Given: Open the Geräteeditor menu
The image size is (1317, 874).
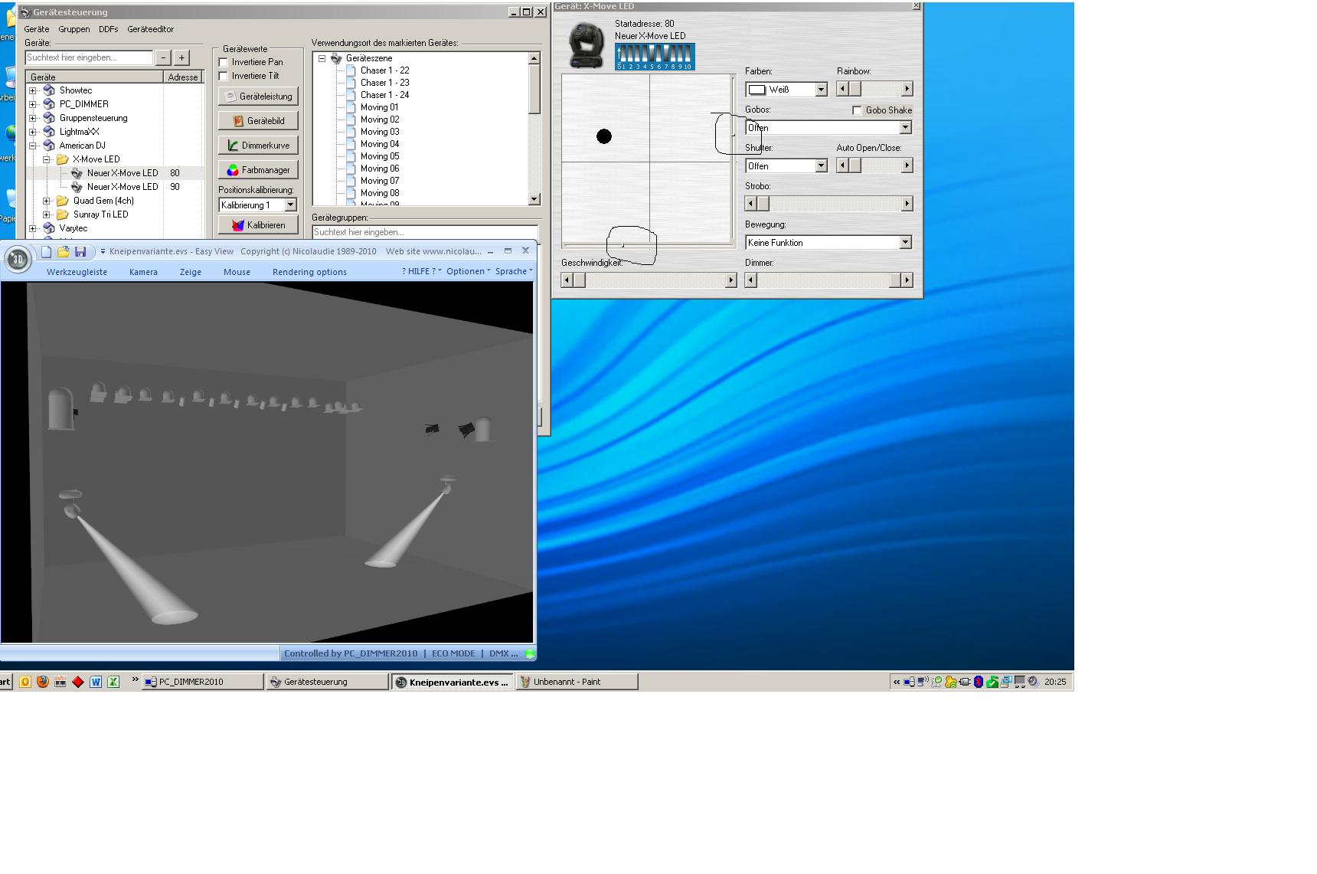Looking at the screenshot, I should [150, 29].
